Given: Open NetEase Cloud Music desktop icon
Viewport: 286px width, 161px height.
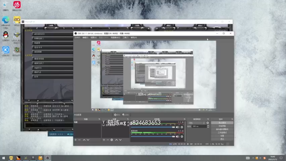Looking at the screenshot, I should tap(17, 6).
